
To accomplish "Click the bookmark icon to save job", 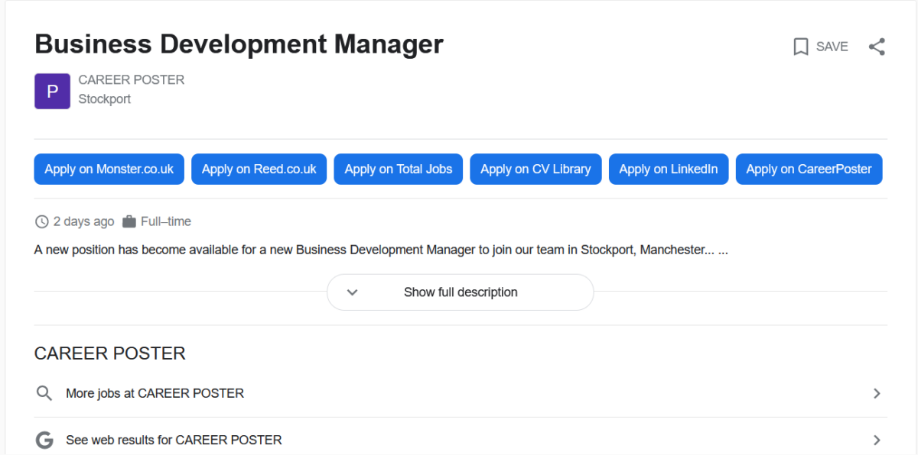I will (801, 47).
